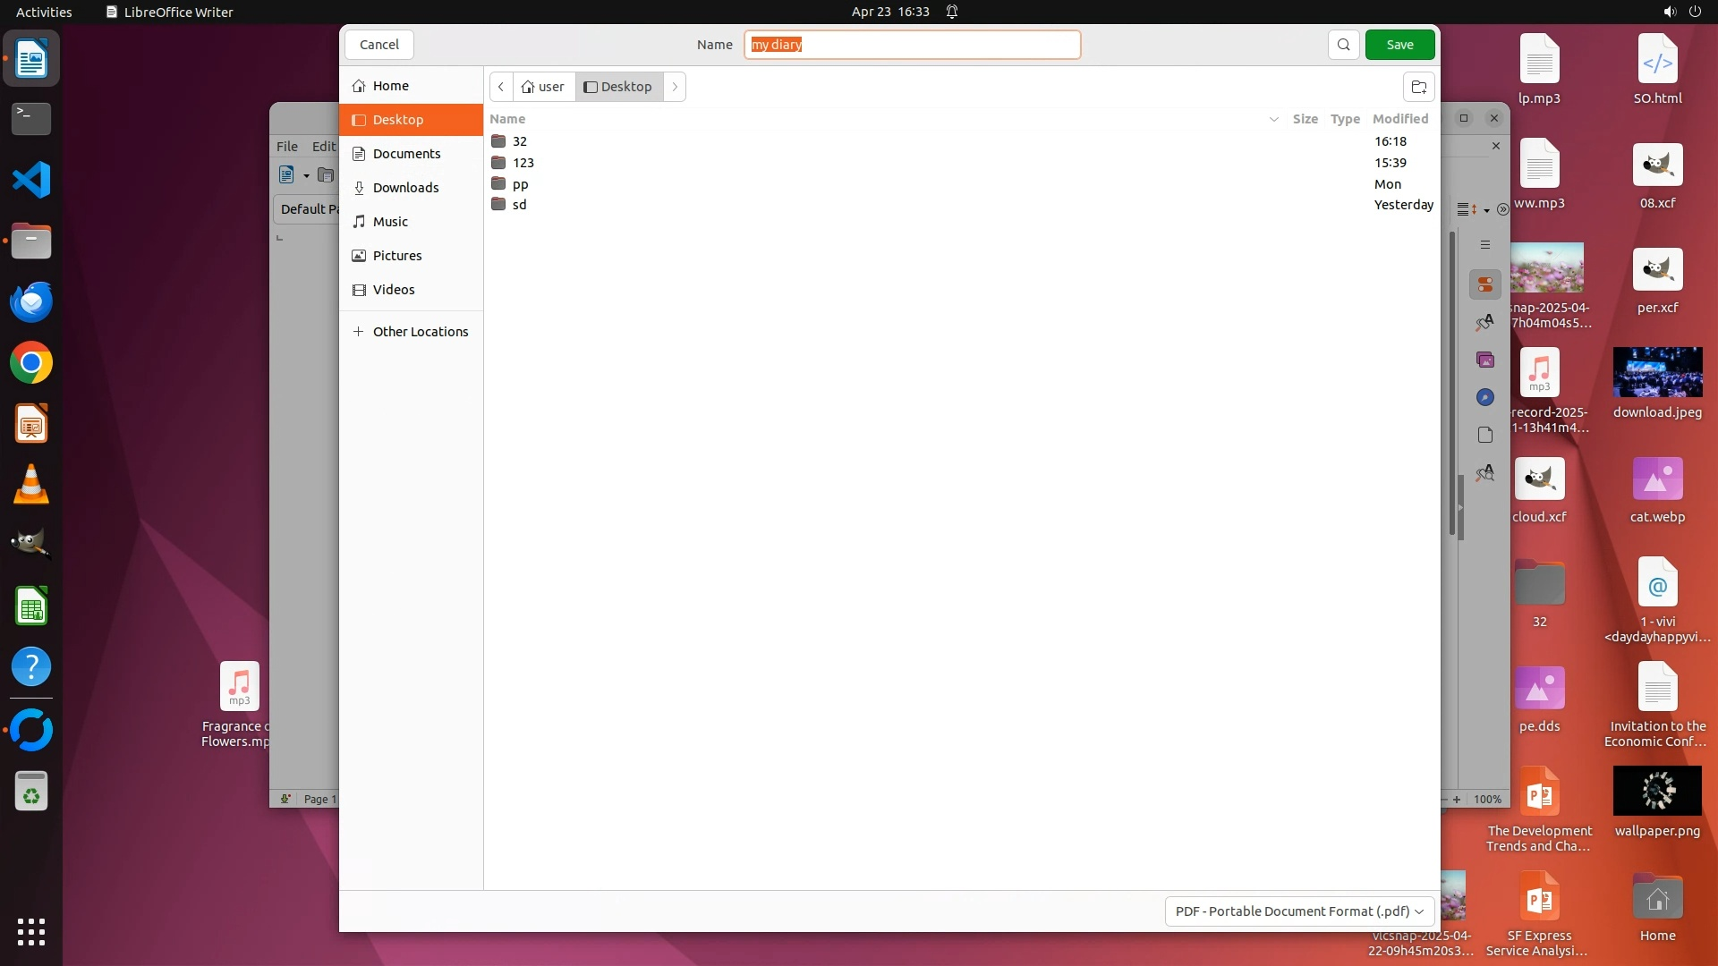
Task: Open the Navigator compass icon in sidebar
Action: [1485, 397]
